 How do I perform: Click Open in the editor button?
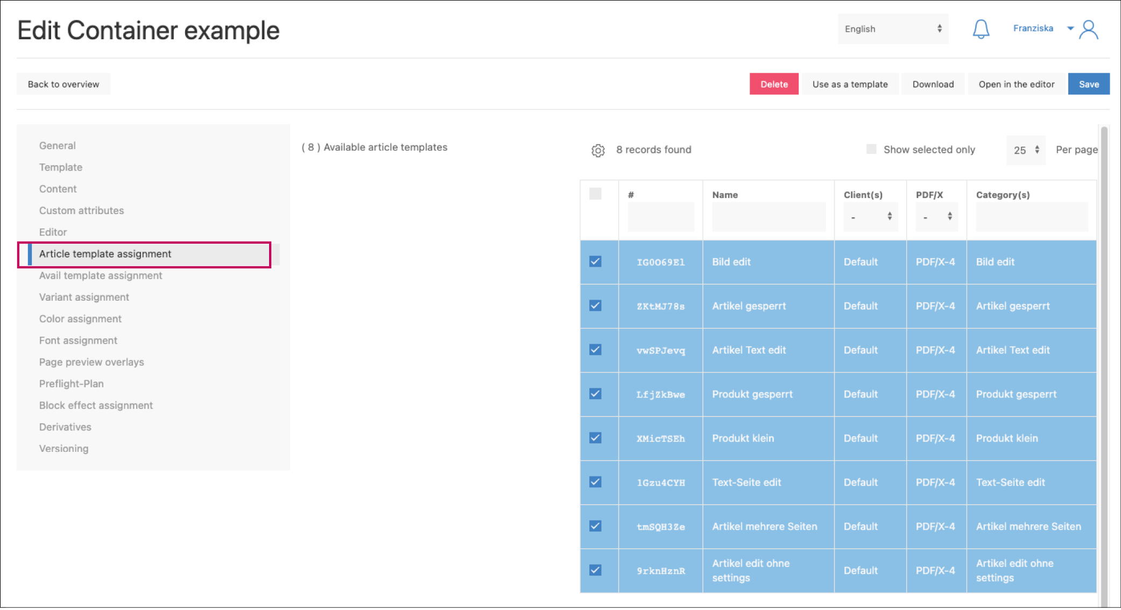pyautogui.click(x=1016, y=84)
